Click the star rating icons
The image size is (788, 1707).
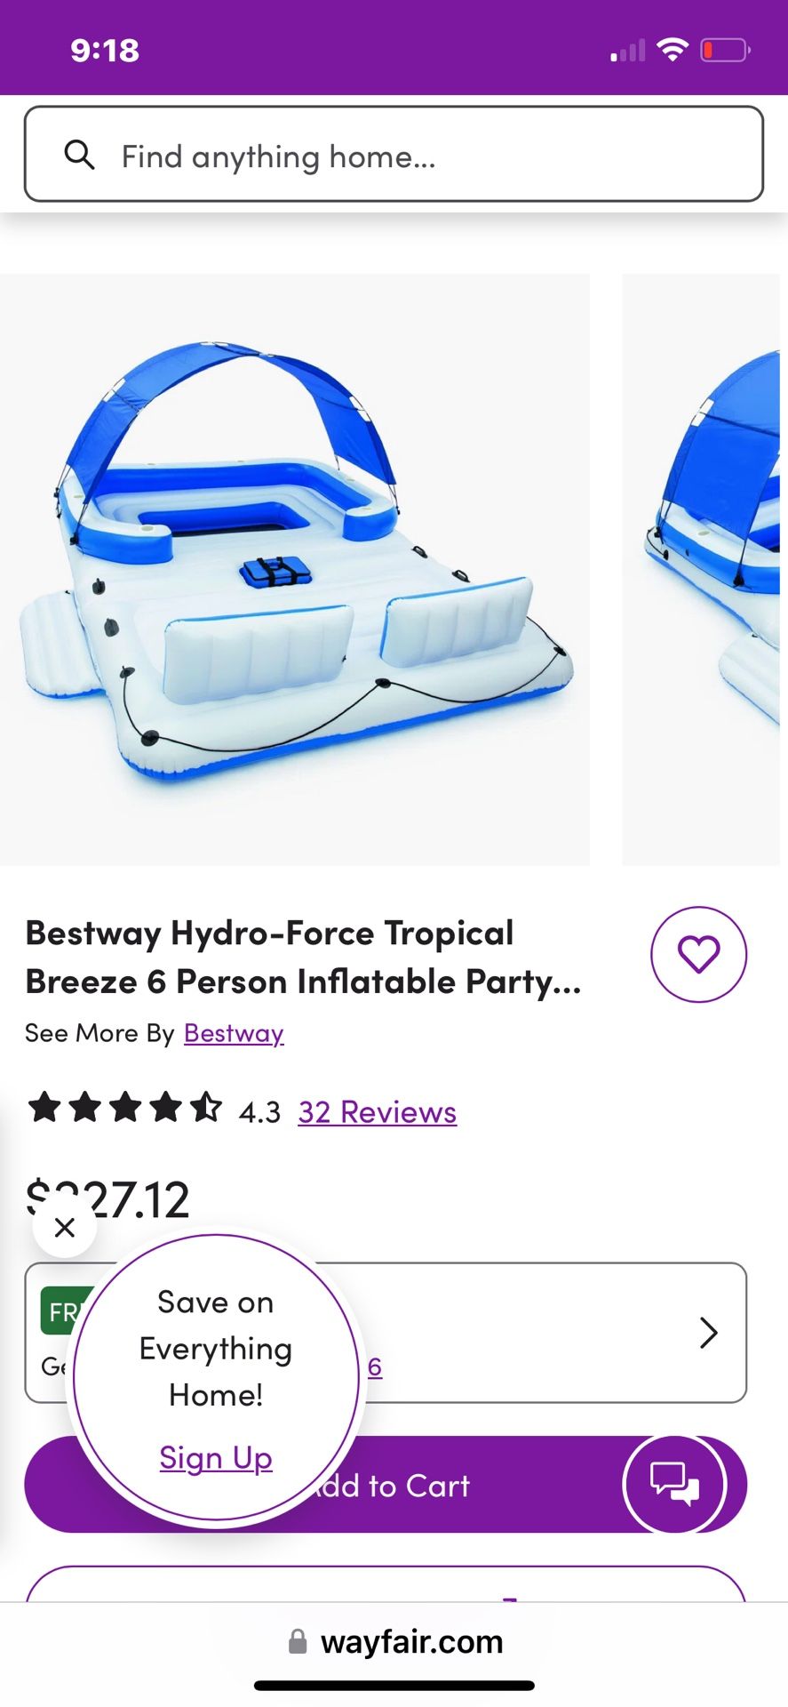click(x=125, y=1108)
